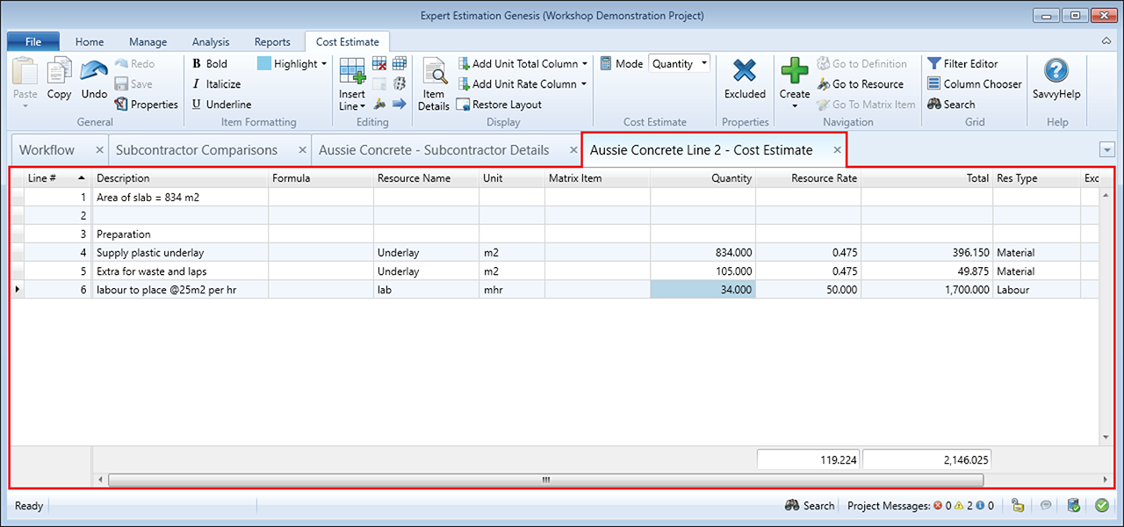
Task: Toggle Italicize formatting
Action: (x=216, y=83)
